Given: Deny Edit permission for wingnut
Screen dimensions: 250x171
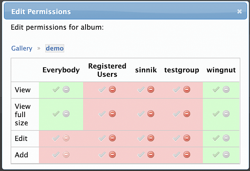Looking at the screenshot, I should tap(226, 138).
